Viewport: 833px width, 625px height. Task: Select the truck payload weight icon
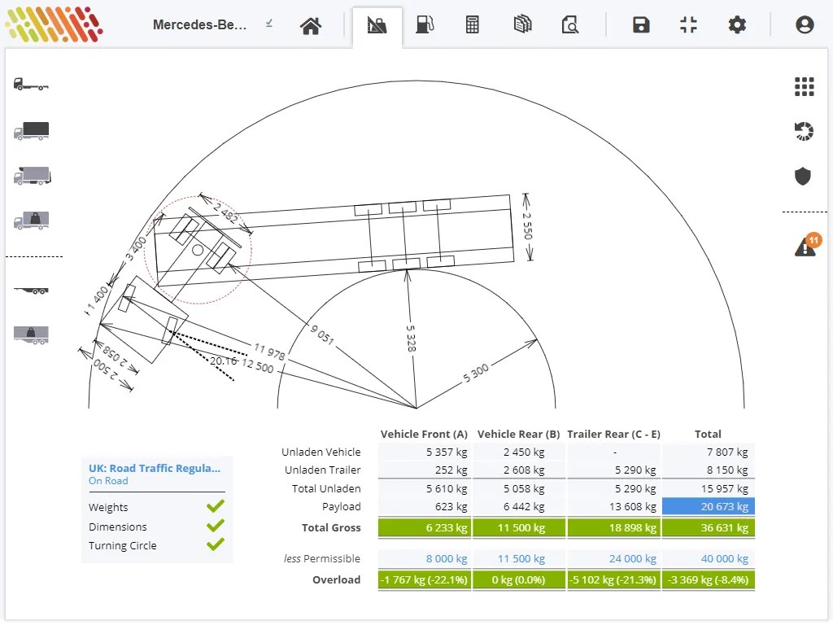32,221
